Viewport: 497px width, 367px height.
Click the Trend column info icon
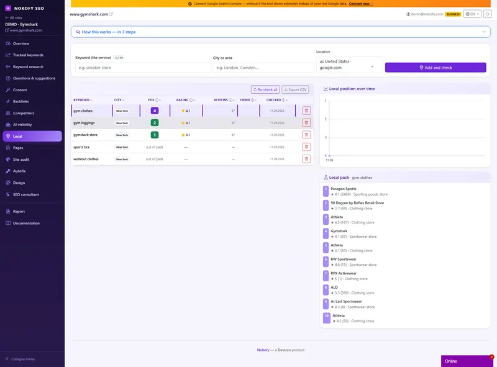(252, 100)
